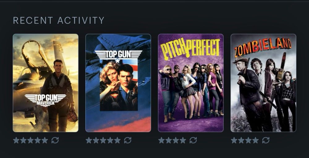Click the rewatch icon under Zombieland
Screen dimensions: 309x158
[266, 140]
